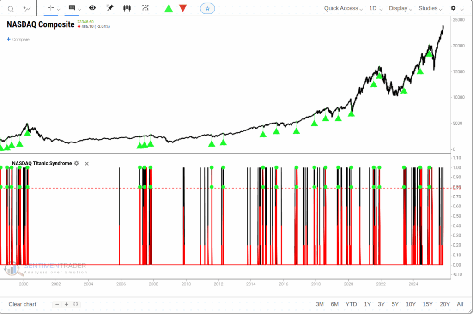The image size is (473, 314).
Task: Toggle the green up-triangle signal marker
Action: (x=169, y=8)
